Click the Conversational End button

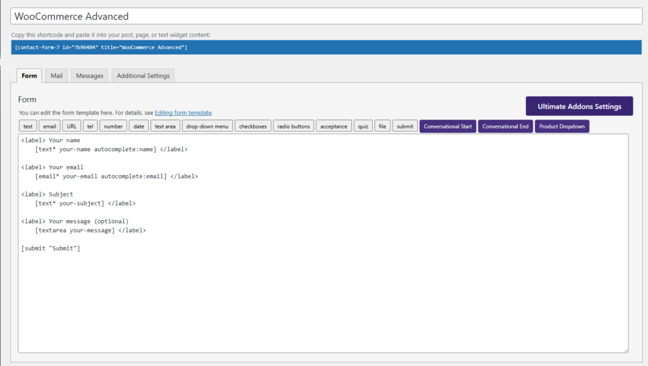coord(506,126)
